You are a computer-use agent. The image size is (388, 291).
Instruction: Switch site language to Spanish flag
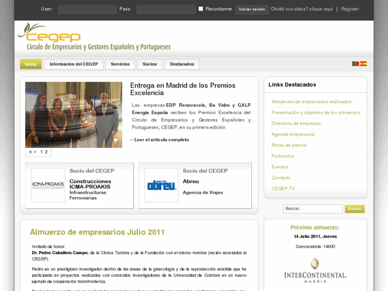point(363,64)
